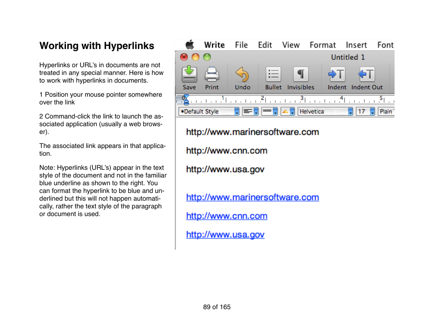
Task: Click the Undo arrow icon
Action: coord(242,74)
